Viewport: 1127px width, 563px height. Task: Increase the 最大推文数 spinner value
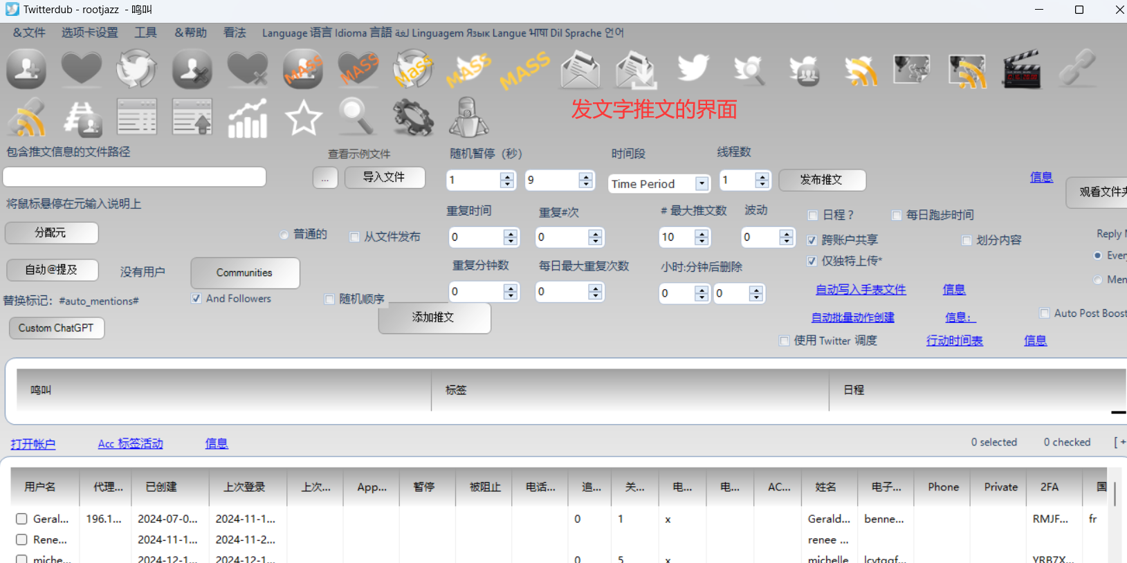pyautogui.click(x=702, y=233)
